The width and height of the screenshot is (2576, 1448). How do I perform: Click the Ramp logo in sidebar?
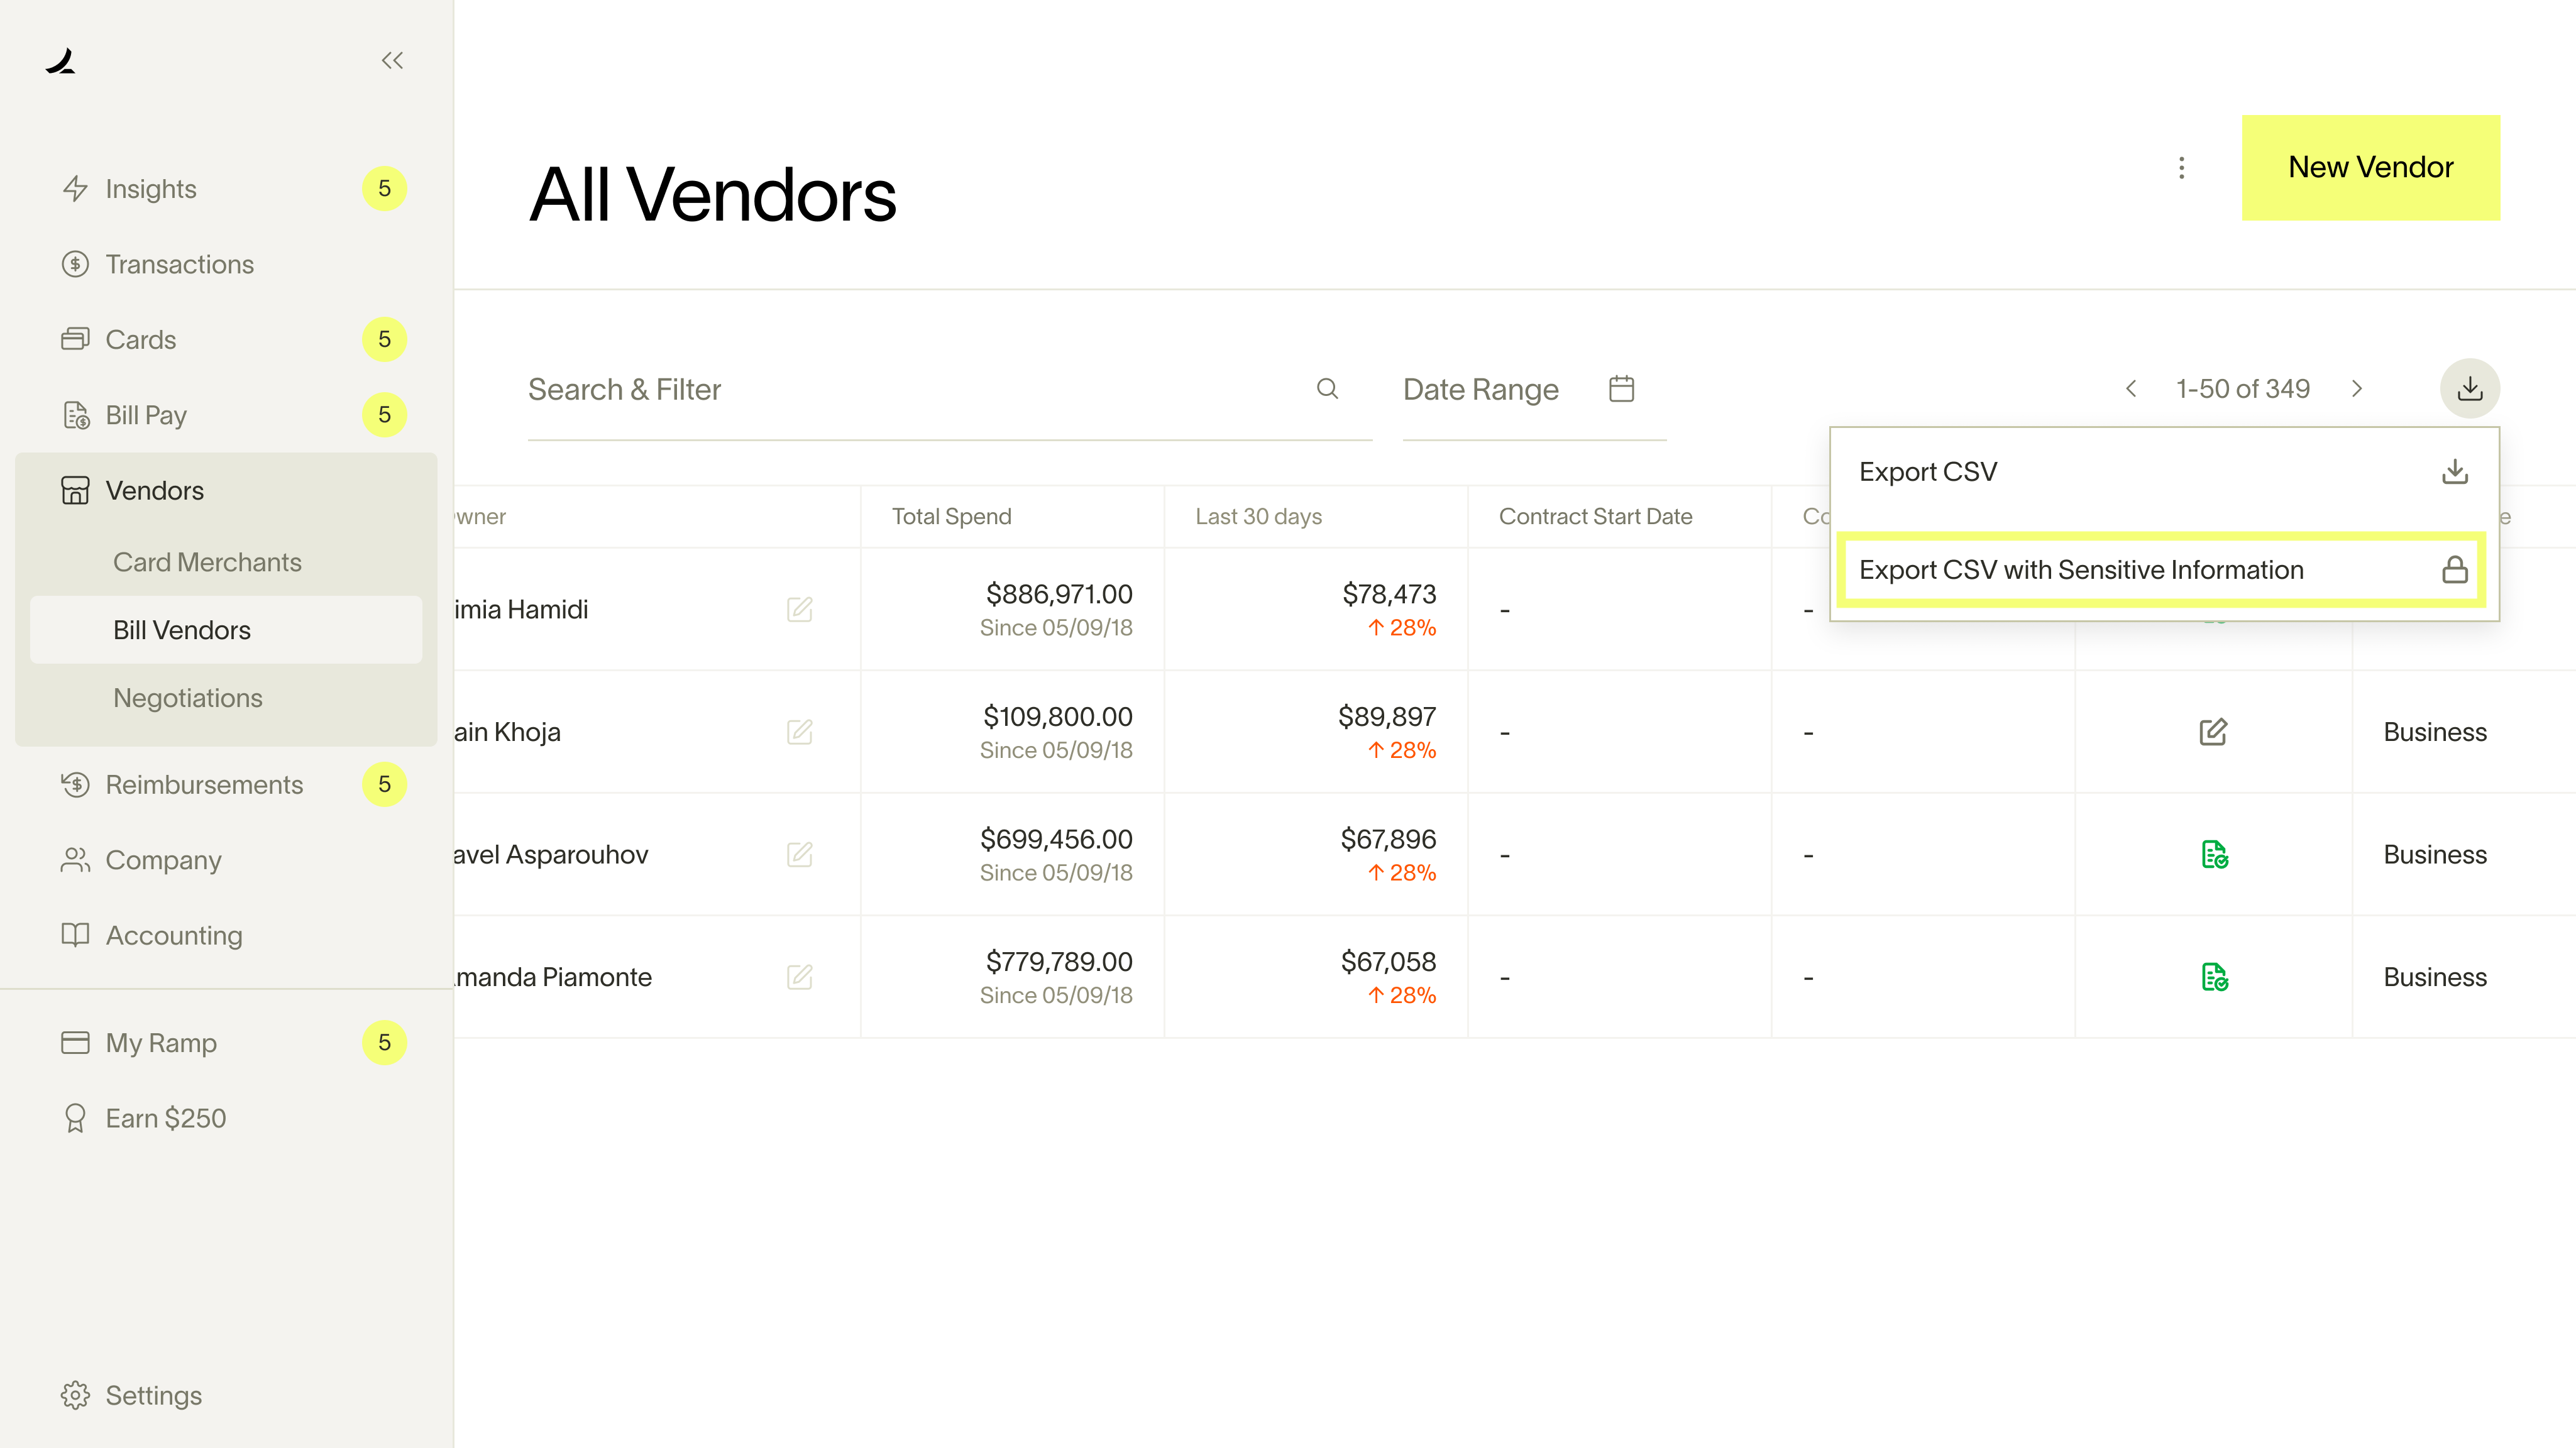(61, 62)
